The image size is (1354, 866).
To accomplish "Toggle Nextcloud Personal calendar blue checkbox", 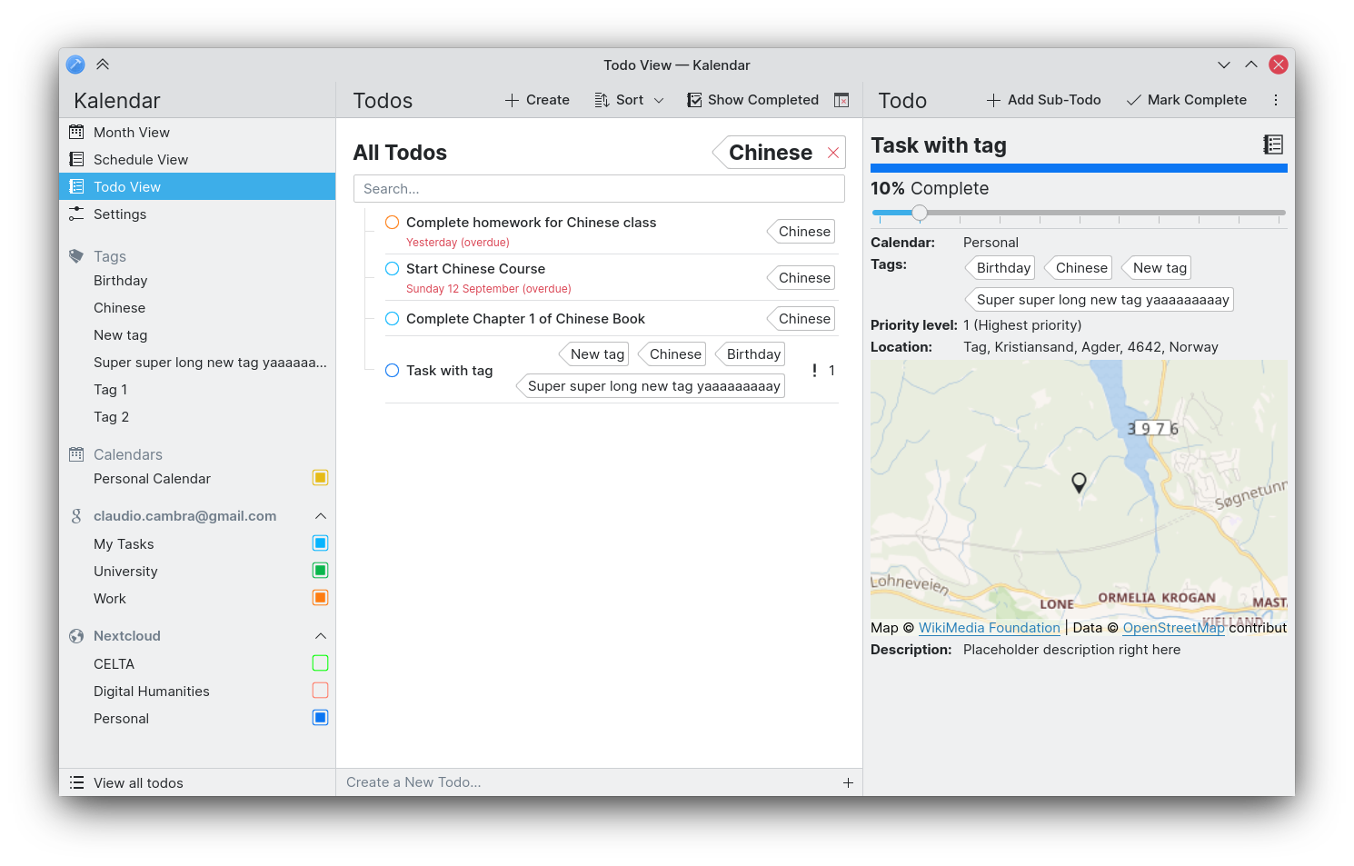I will [320, 718].
